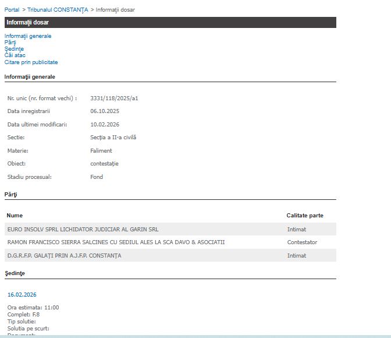Open the 16.02.2026 hearing date link
Viewport: 391px width, 338px height.
22,295
